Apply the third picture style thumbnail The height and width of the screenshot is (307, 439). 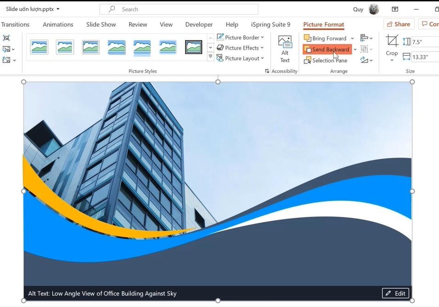click(91, 47)
